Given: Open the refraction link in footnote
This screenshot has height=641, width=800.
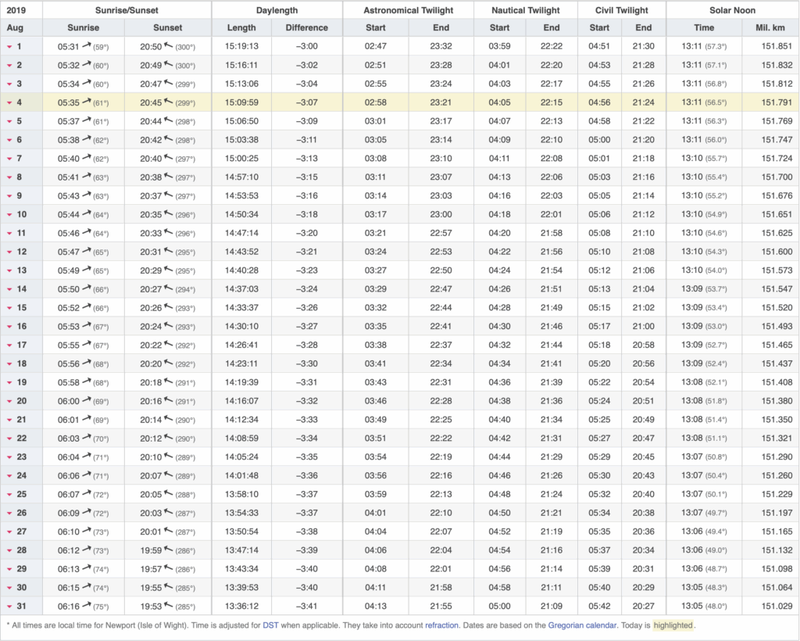Looking at the screenshot, I should point(441,625).
